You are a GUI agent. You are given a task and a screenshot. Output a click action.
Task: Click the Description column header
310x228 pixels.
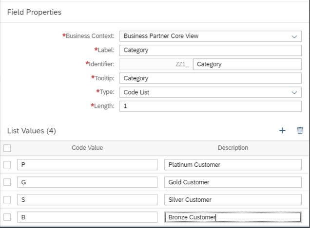click(x=233, y=148)
